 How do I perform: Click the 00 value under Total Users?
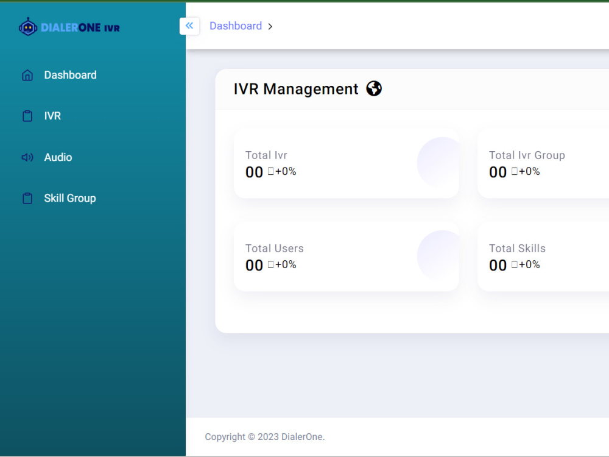click(x=255, y=266)
